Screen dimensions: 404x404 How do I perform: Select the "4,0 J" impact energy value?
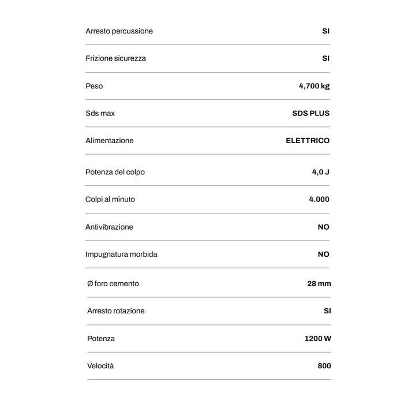point(320,172)
